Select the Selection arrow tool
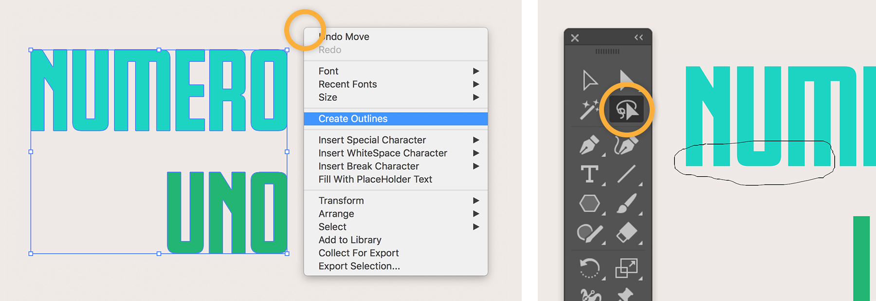Image resolution: width=876 pixels, height=301 pixels. (589, 80)
